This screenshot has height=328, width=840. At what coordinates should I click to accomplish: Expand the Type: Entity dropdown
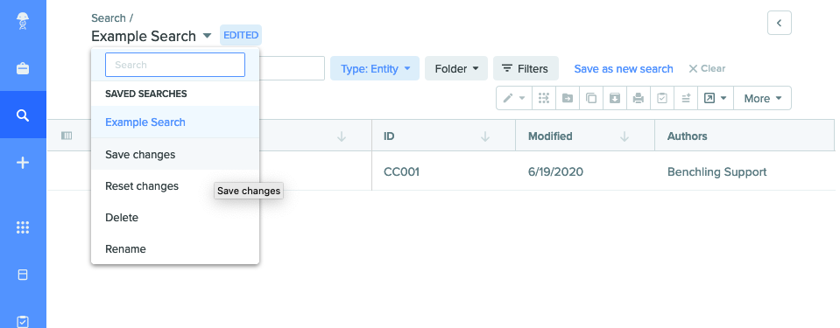pos(375,68)
